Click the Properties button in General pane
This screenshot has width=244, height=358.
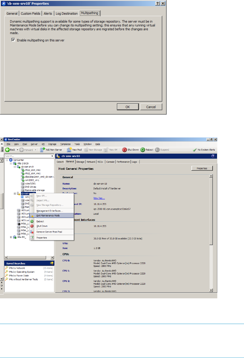(x=202, y=168)
